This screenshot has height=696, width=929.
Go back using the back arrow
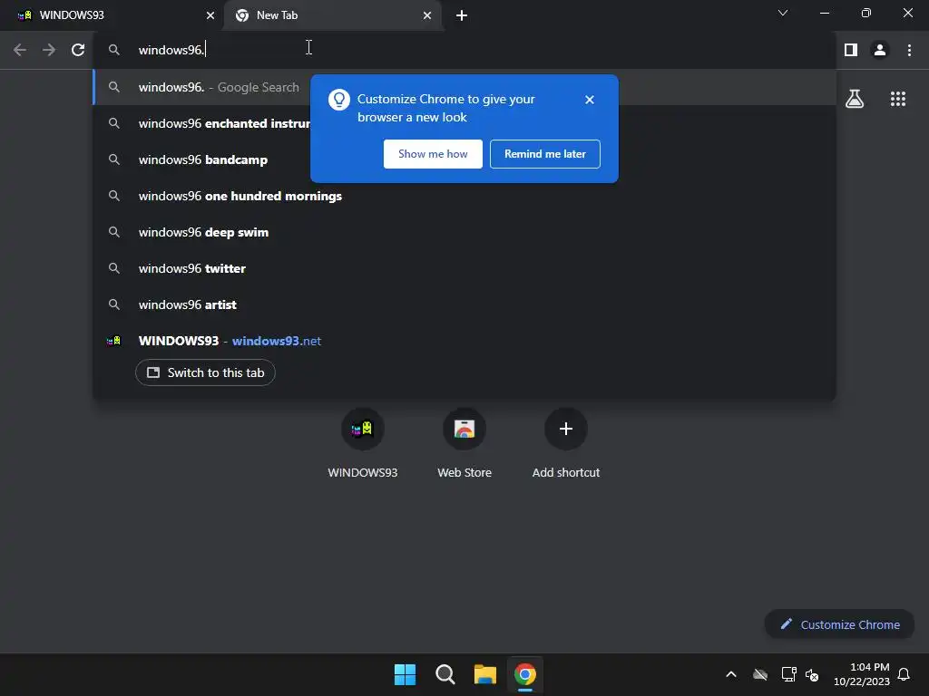[x=20, y=50]
